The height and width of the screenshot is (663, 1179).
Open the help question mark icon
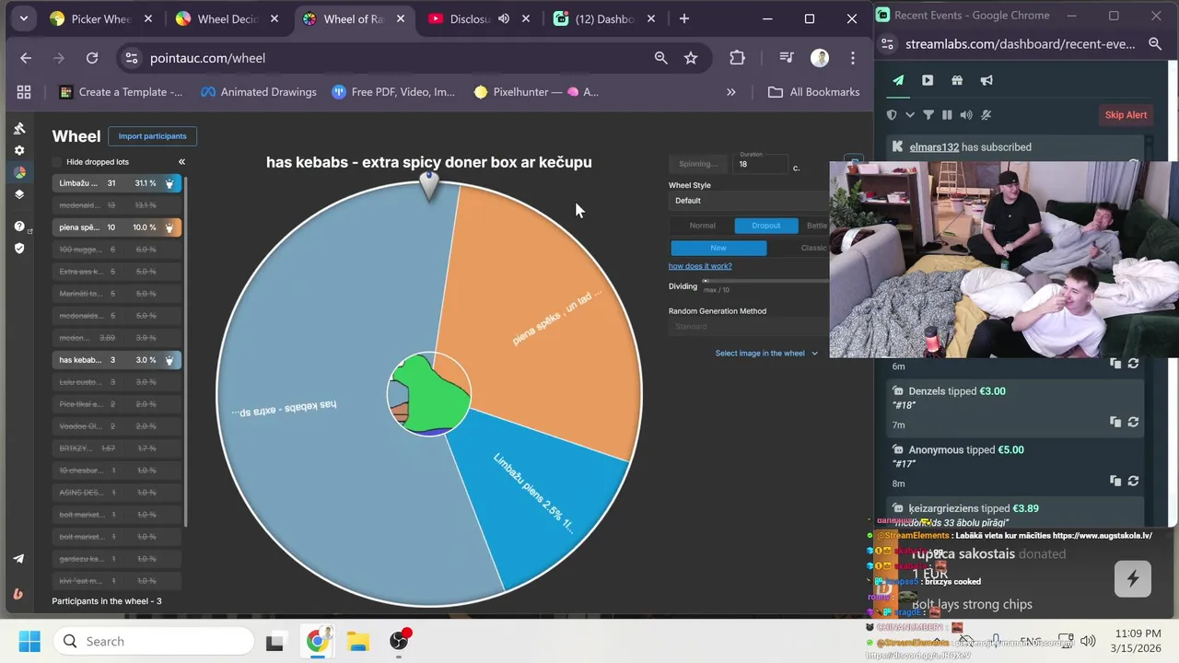pyautogui.click(x=19, y=226)
